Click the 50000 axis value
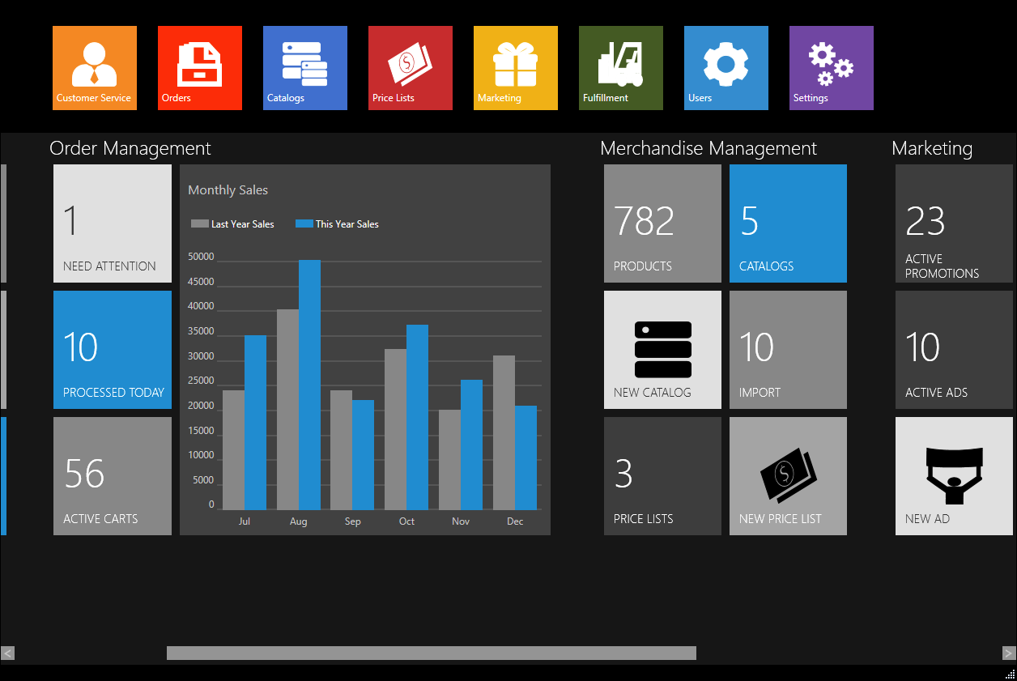The image size is (1017, 681). click(201, 258)
